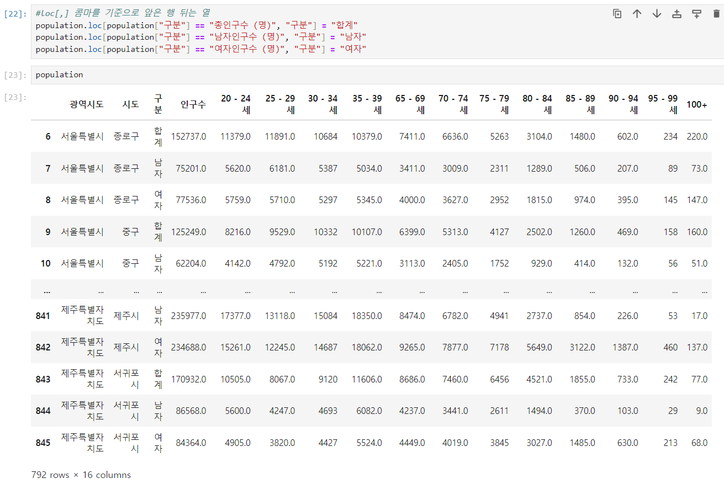Select the 인구수 column header
The image size is (724, 489).
pos(193,104)
